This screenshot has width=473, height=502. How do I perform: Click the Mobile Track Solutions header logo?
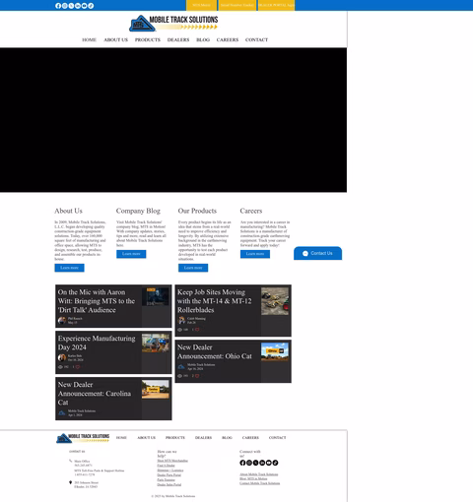coord(173,23)
